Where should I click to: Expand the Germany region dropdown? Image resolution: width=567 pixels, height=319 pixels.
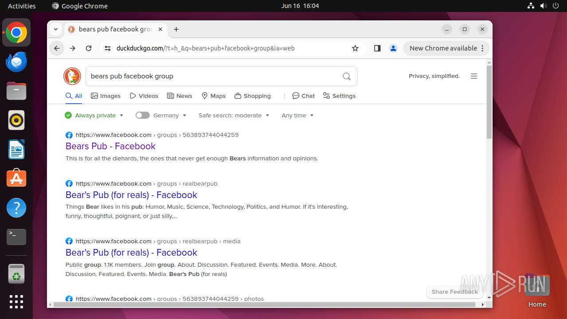coord(170,115)
